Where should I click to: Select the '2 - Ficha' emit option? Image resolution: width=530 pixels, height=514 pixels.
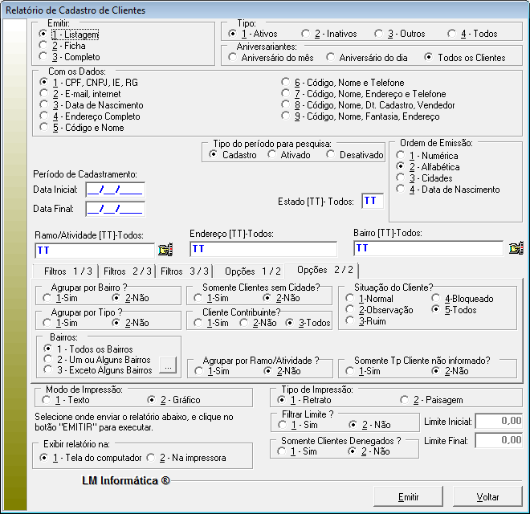(x=43, y=46)
